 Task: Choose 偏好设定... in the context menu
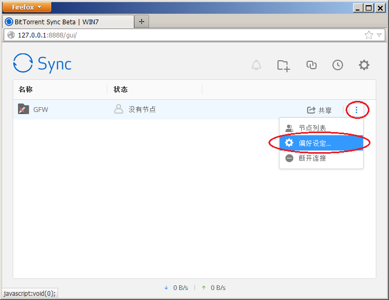coord(315,143)
